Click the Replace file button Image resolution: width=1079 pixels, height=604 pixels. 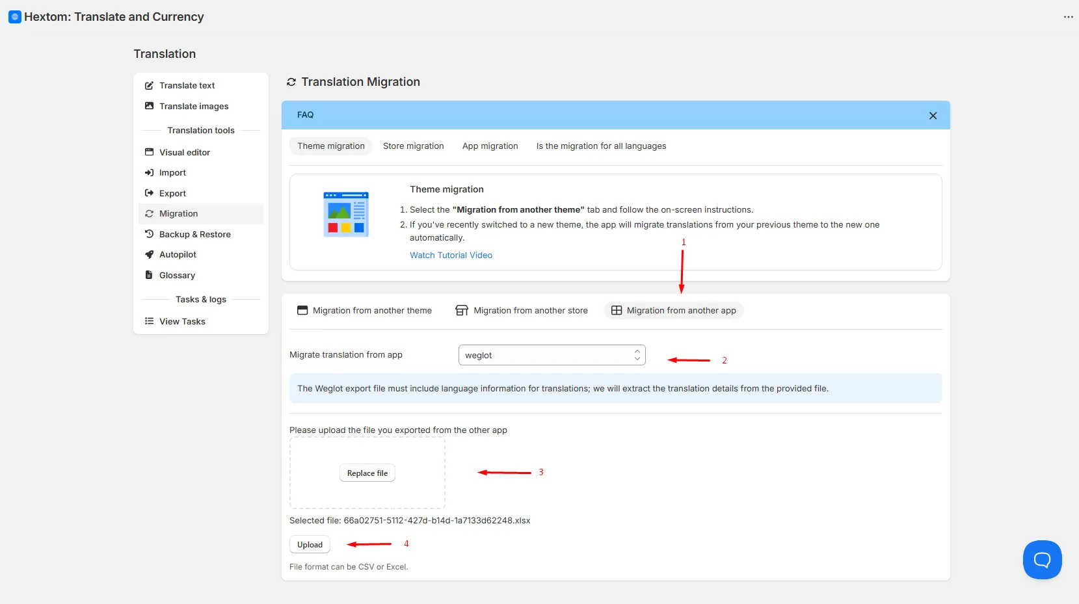click(367, 473)
